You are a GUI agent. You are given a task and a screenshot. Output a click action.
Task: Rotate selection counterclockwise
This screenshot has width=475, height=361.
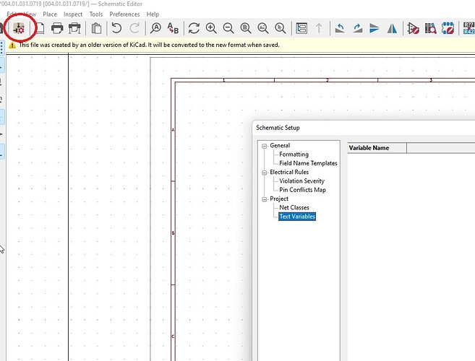(340, 28)
